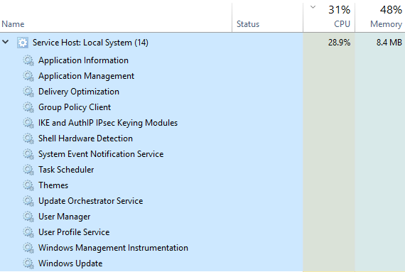Select the System Event Notification Service label
This screenshot has height=272, width=405.
click(101, 154)
